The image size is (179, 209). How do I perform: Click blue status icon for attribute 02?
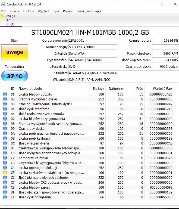pyautogui.click(x=5, y=99)
